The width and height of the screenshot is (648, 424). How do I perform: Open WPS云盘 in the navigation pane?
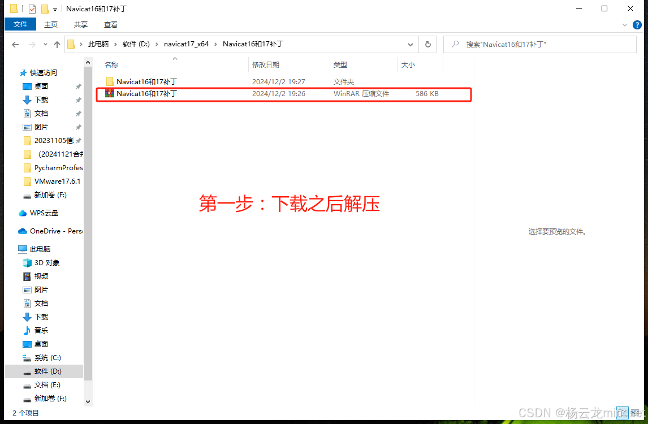pyautogui.click(x=44, y=213)
